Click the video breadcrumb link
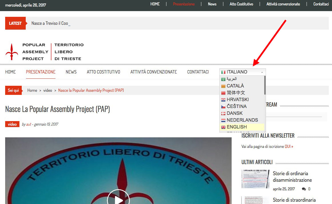This screenshot has height=204, width=332. (48, 90)
